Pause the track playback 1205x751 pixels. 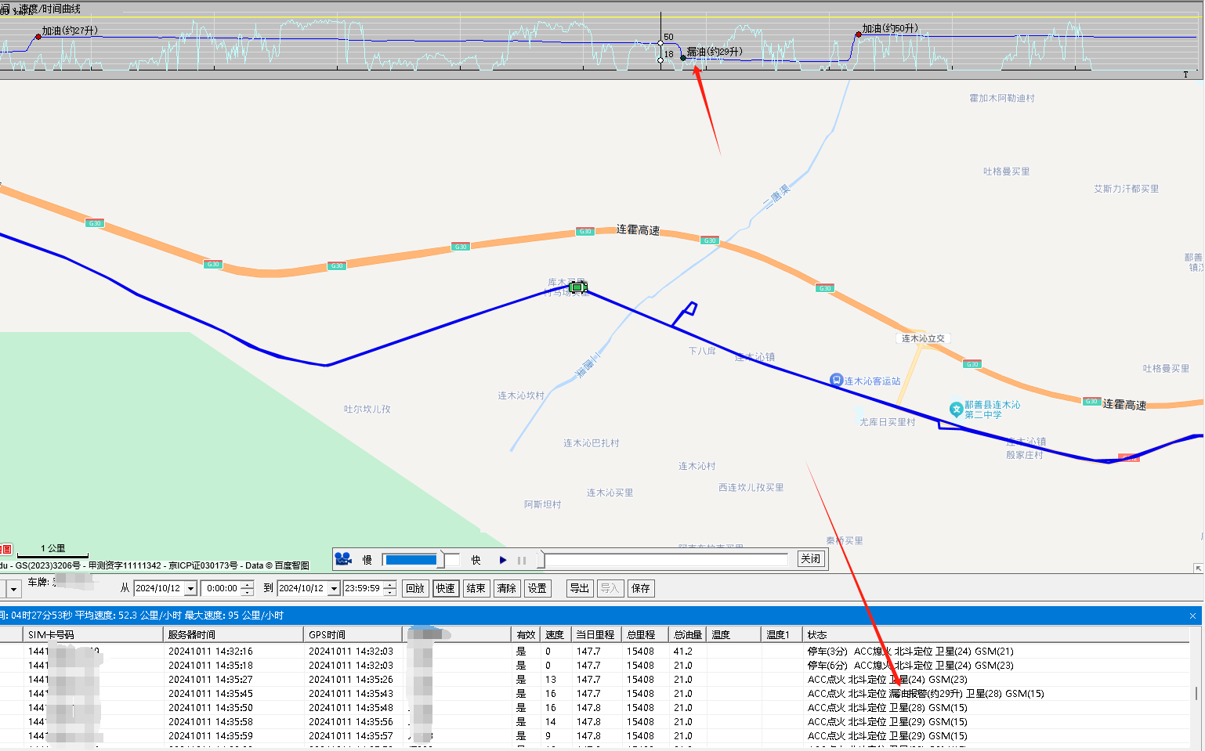tap(522, 560)
